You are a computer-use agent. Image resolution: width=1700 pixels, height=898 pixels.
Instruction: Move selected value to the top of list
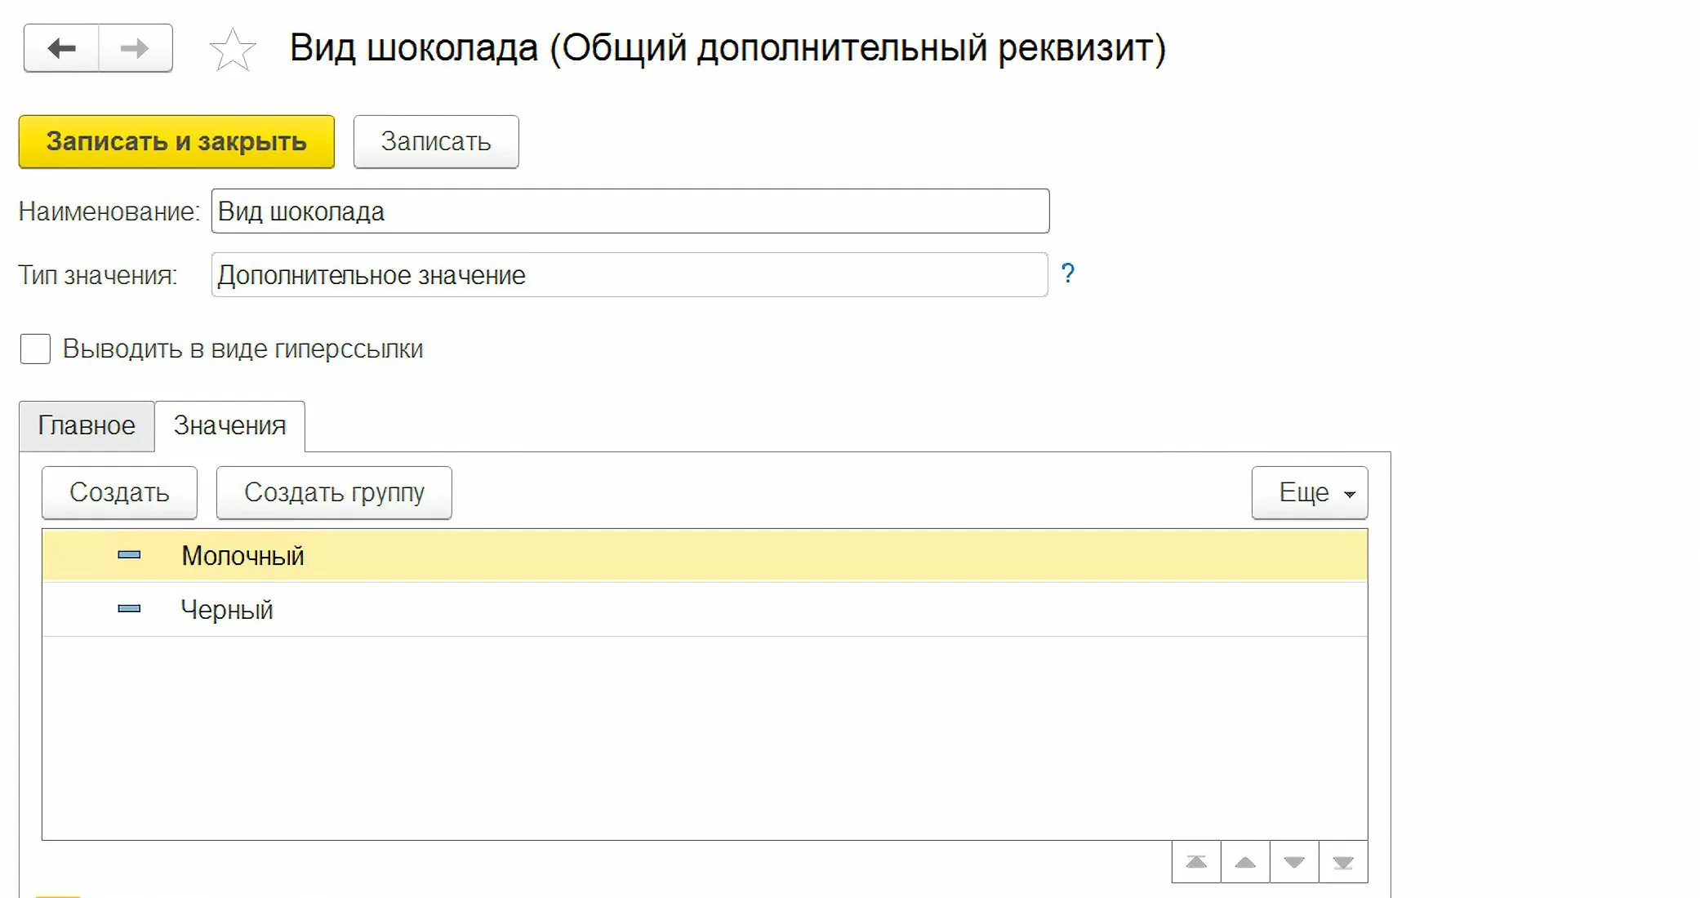click(1196, 862)
